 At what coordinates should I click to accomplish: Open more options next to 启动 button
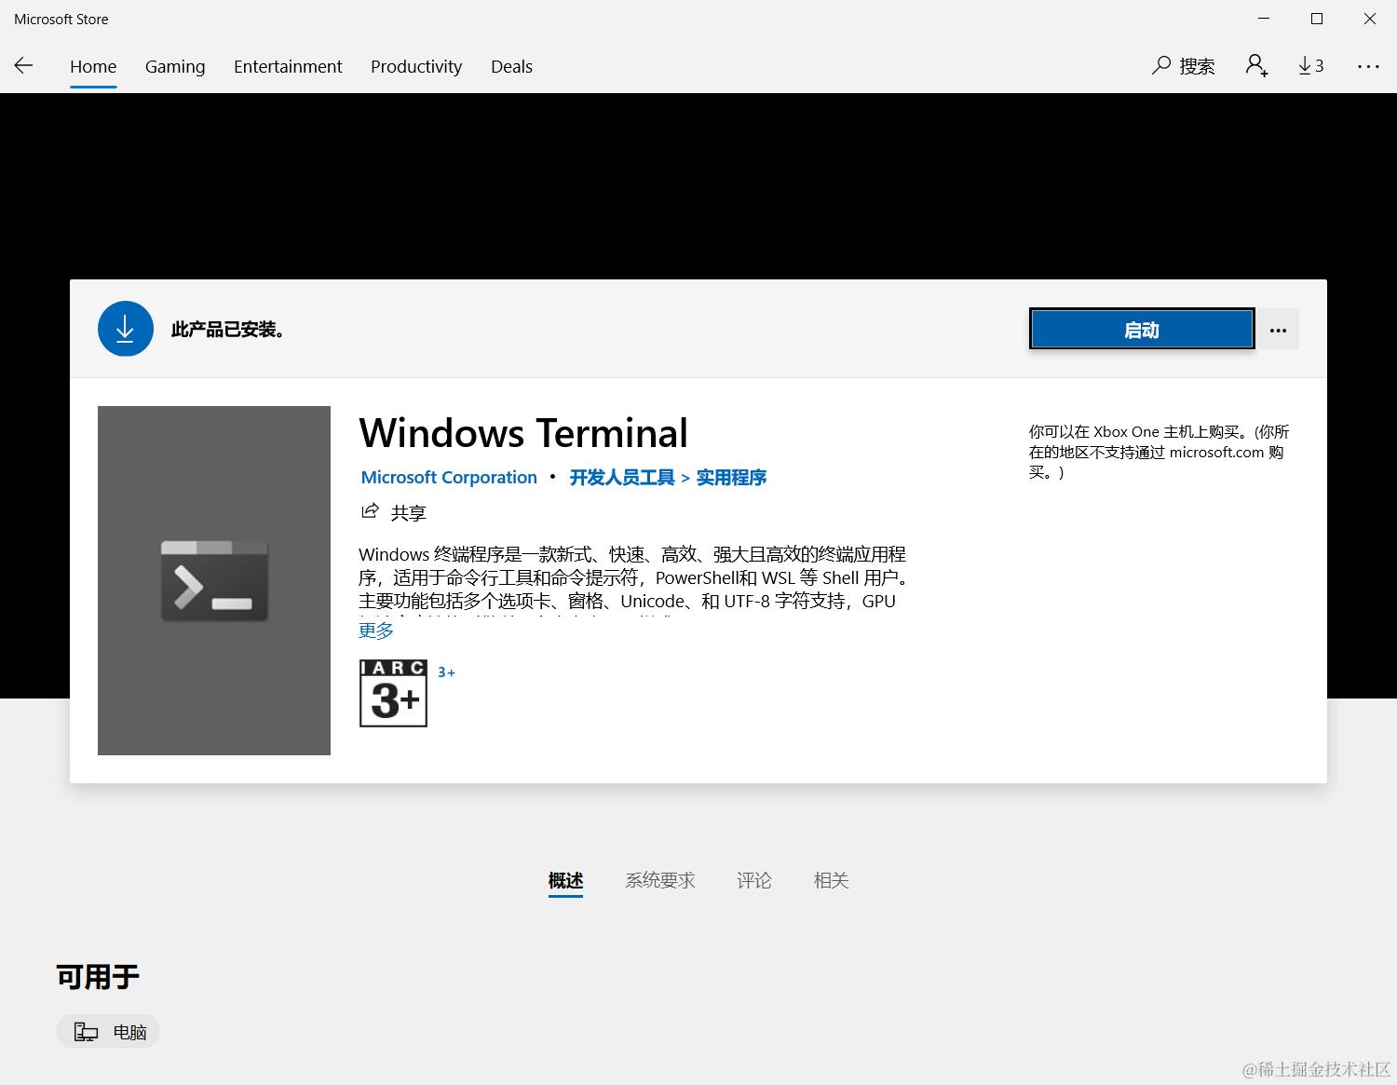click(1278, 330)
